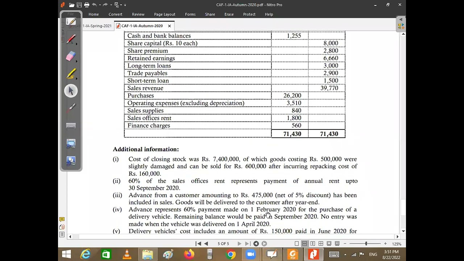The height and width of the screenshot is (261, 464).
Task: Select the pink eraser tool
Action: coord(71,56)
